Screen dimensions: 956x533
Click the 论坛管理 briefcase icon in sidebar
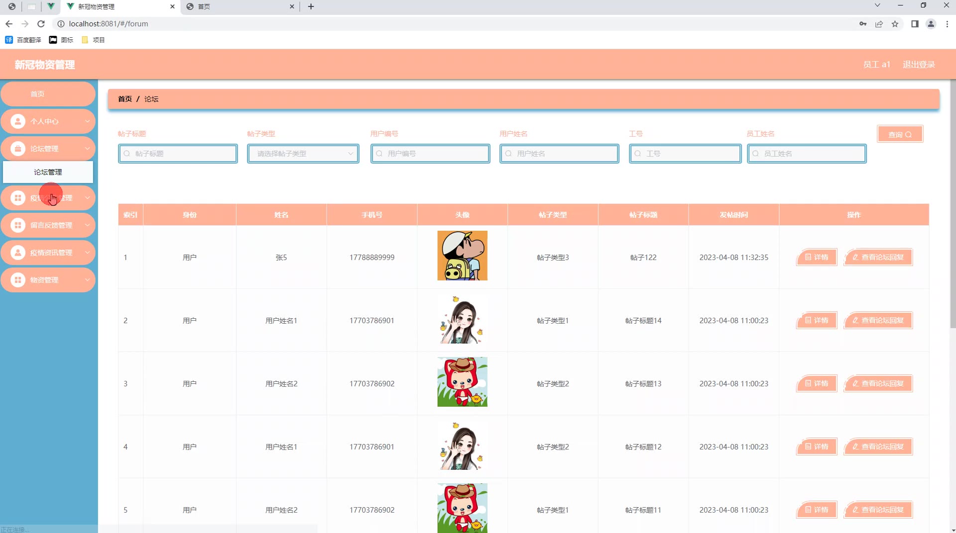pyautogui.click(x=18, y=149)
